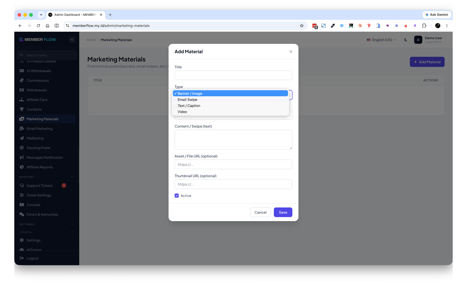The image size is (467, 284).
Task: Open Settings gear item in sidebar
Action: [46, 240]
